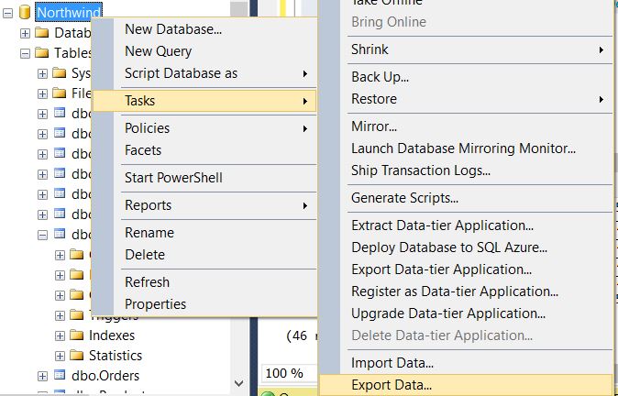The image size is (618, 396).
Task: Click the Object Explorer scroll-down arrow
Action: (238, 382)
